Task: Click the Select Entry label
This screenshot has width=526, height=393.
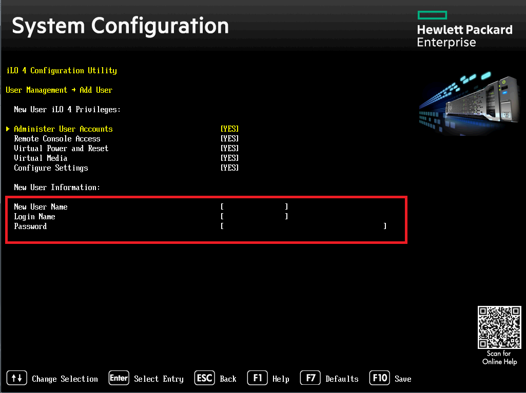Action: click(x=159, y=379)
